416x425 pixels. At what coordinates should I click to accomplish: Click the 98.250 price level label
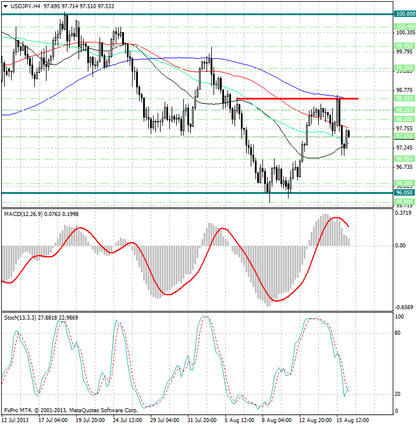click(x=404, y=110)
